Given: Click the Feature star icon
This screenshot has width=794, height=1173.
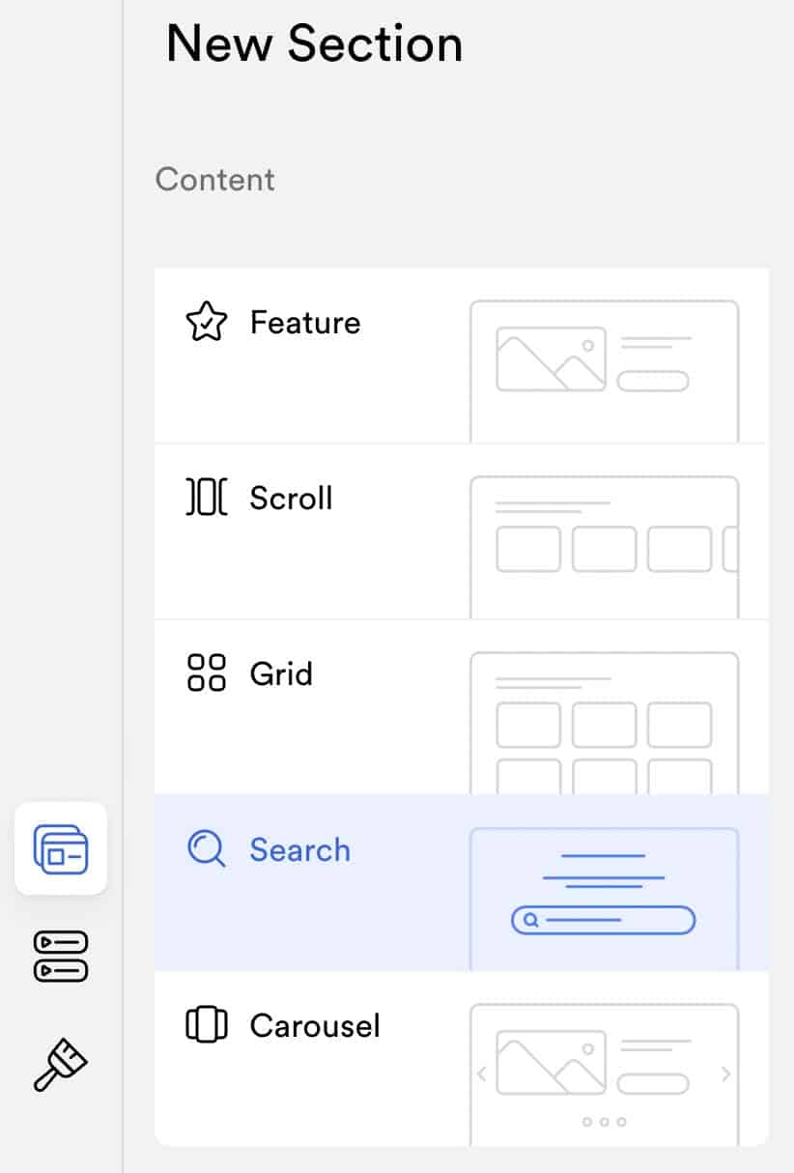Looking at the screenshot, I should (206, 323).
